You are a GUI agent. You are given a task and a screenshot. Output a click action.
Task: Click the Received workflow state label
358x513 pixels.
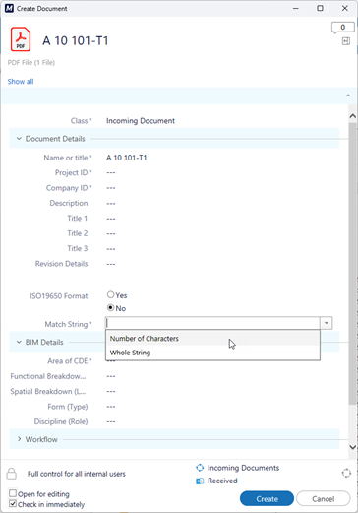(222, 481)
